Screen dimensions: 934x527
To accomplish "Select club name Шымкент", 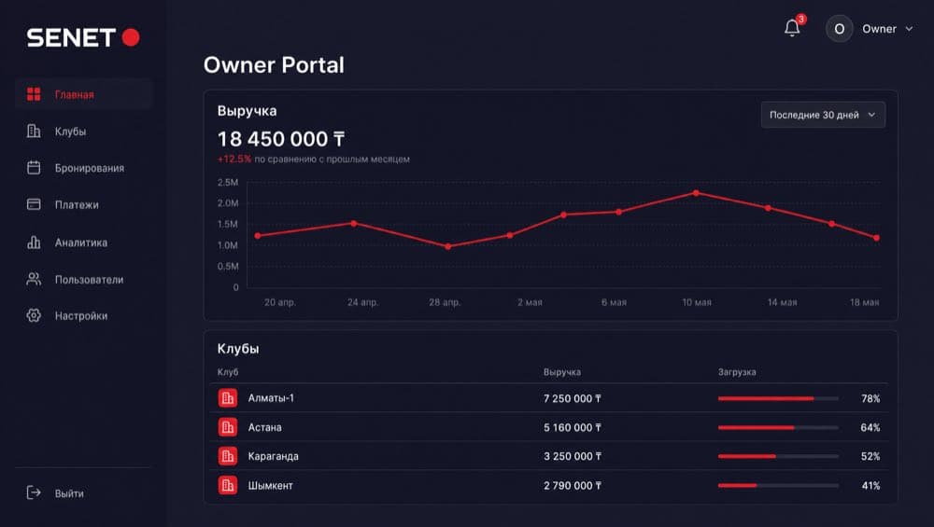I will click(x=271, y=485).
